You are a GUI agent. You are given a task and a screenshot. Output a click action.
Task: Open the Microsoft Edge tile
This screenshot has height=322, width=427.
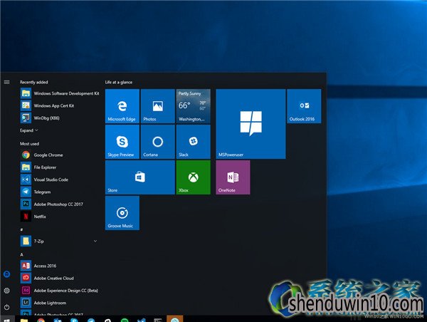(x=122, y=106)
